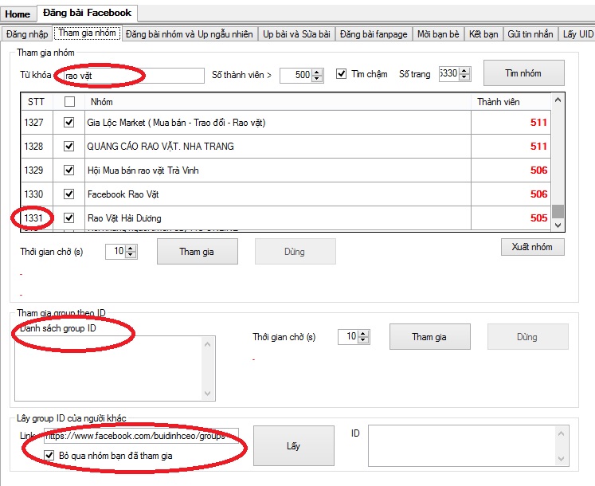The width and height of the screenshot is (595, 486).
Task: Switch to Đăng bài fanpage tab
Action: 374,34
